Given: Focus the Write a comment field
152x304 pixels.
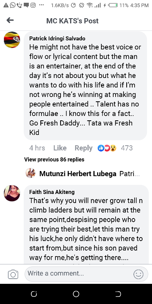Looking at the screenshot, I should [86, 274].
